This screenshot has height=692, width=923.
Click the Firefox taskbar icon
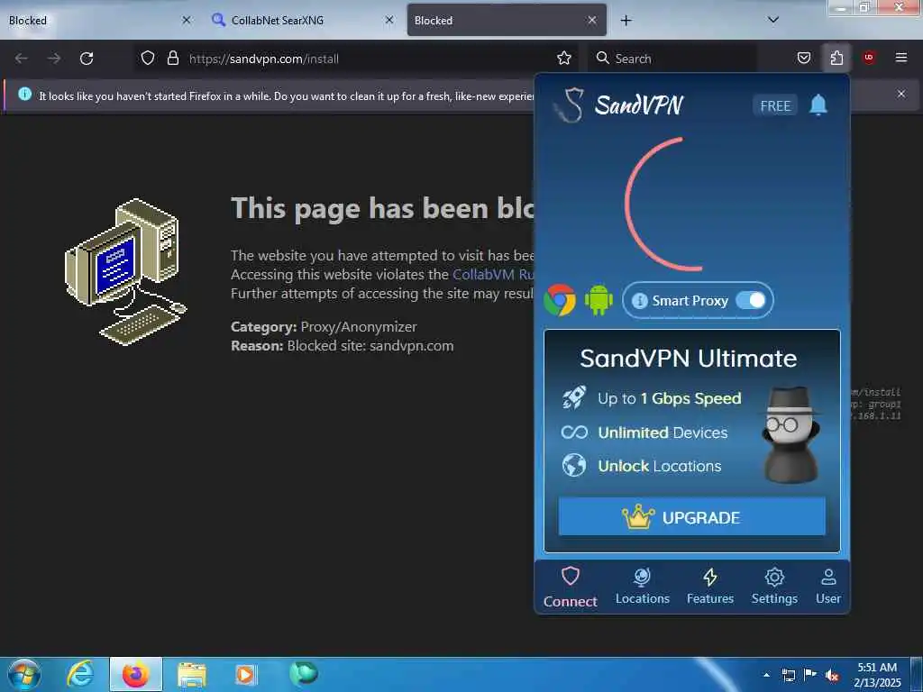136,674
